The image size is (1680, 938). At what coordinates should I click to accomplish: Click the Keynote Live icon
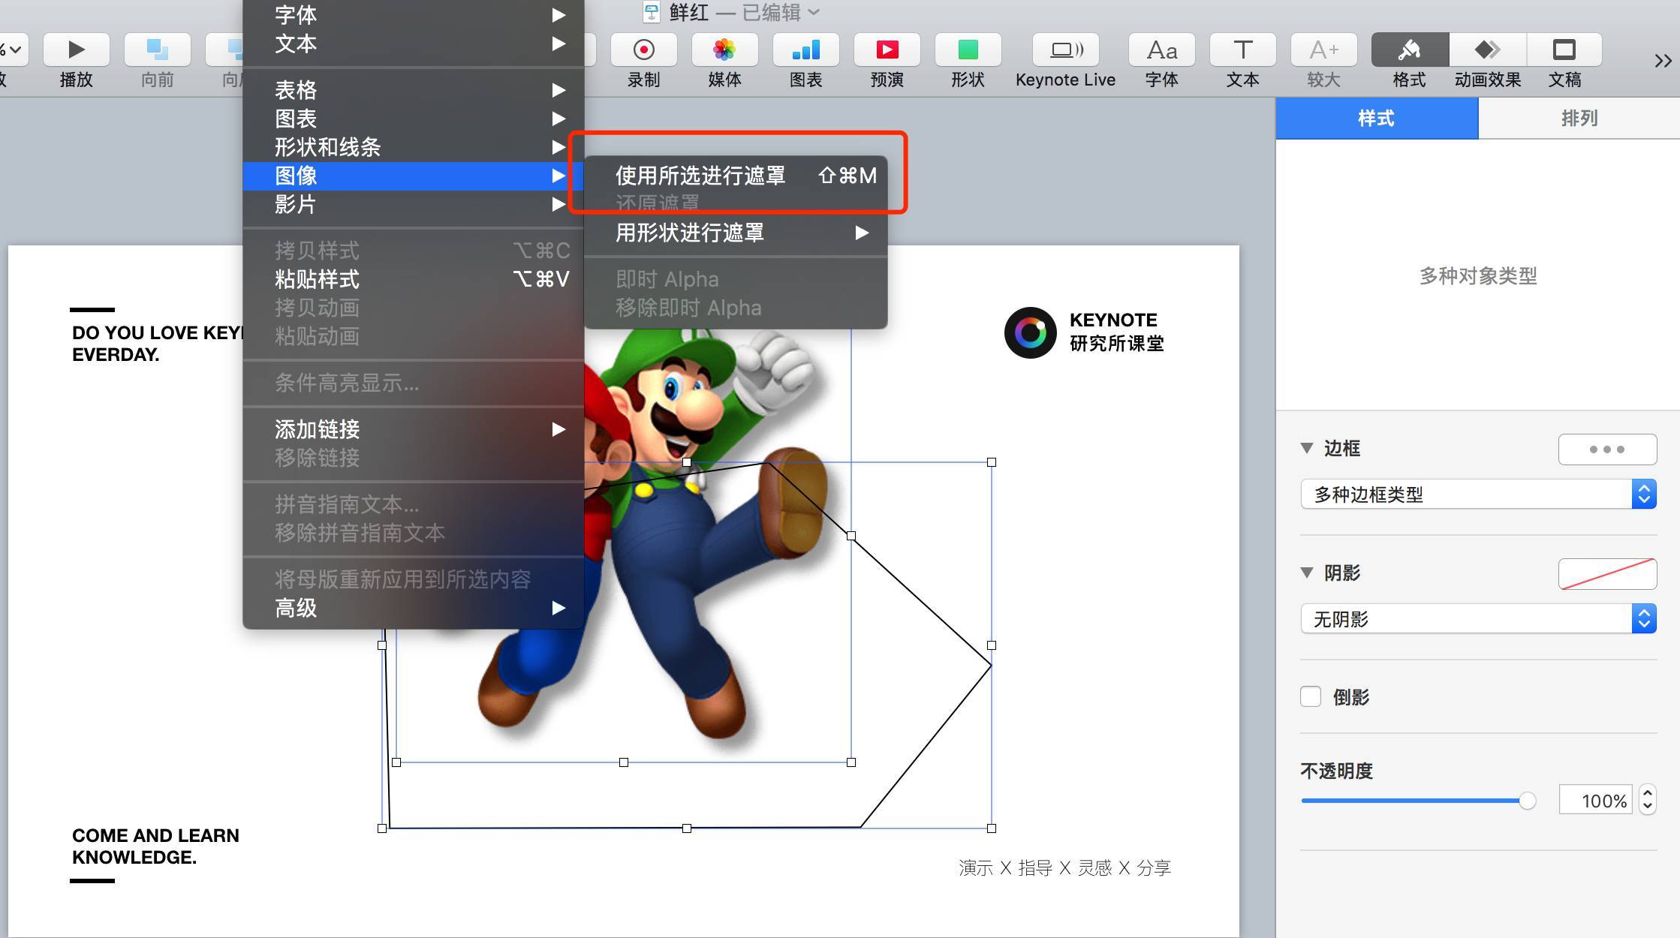[x=1065, y=50]
